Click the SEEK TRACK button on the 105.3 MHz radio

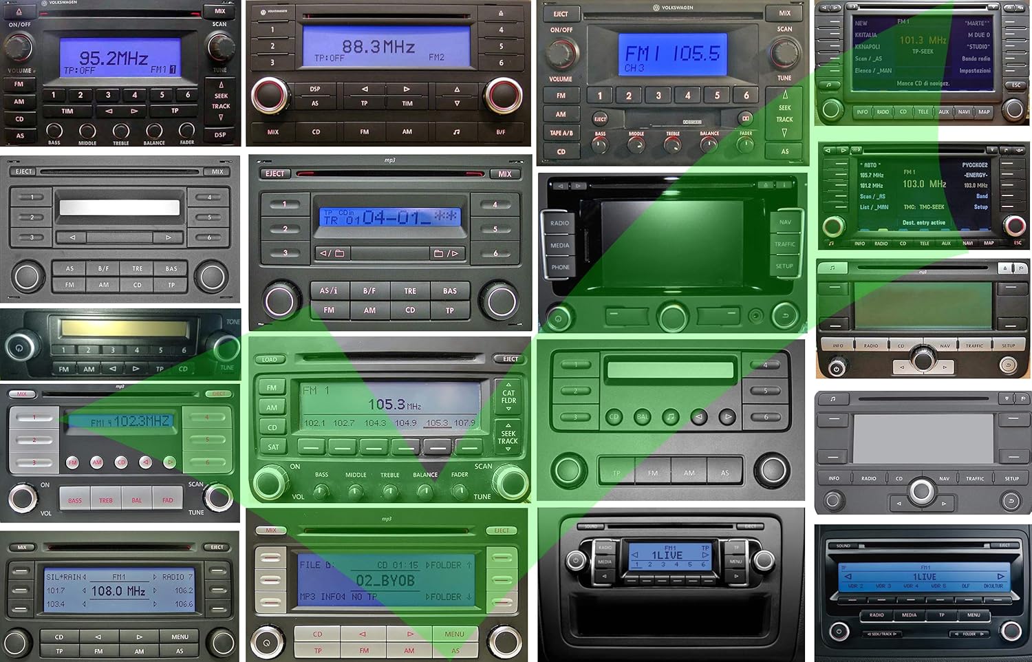coord(508,436)
